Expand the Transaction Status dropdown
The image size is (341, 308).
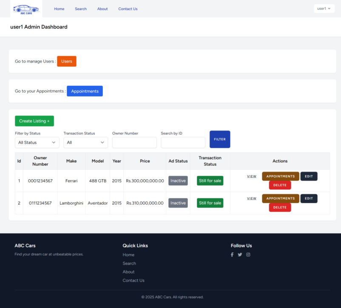(x=85, y=142)
